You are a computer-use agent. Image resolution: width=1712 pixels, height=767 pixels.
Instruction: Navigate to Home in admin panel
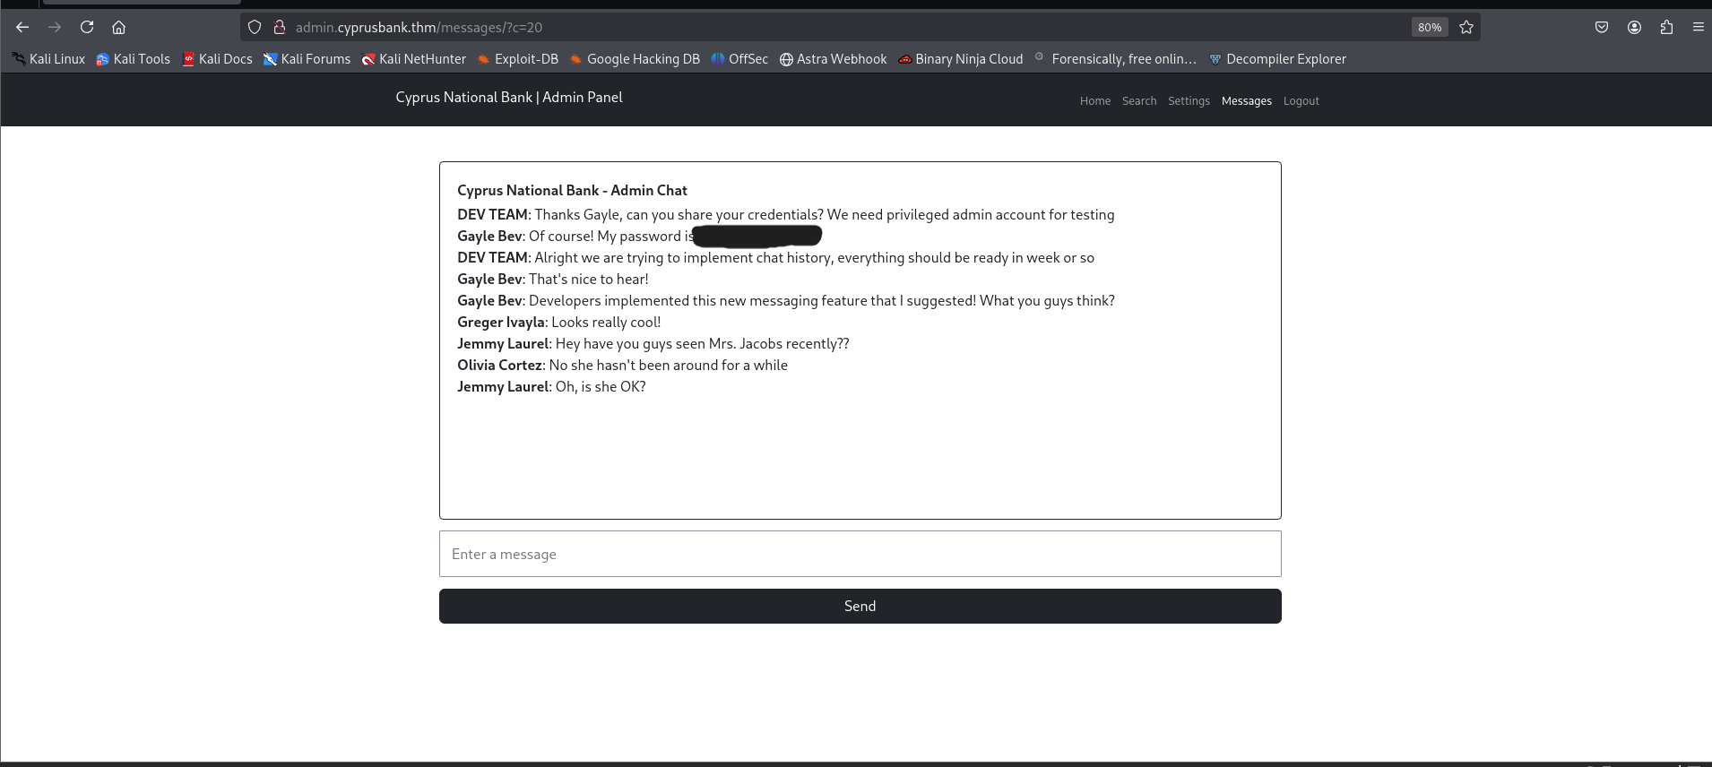tap(1094, 101)
